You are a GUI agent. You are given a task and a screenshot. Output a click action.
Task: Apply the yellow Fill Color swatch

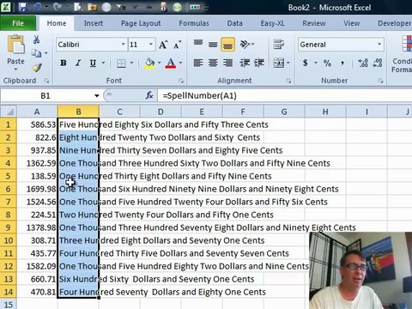149,64
